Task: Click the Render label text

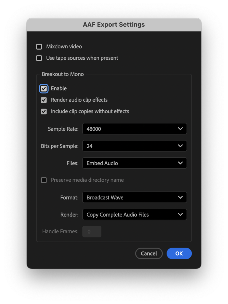Action: pos(69,215)
